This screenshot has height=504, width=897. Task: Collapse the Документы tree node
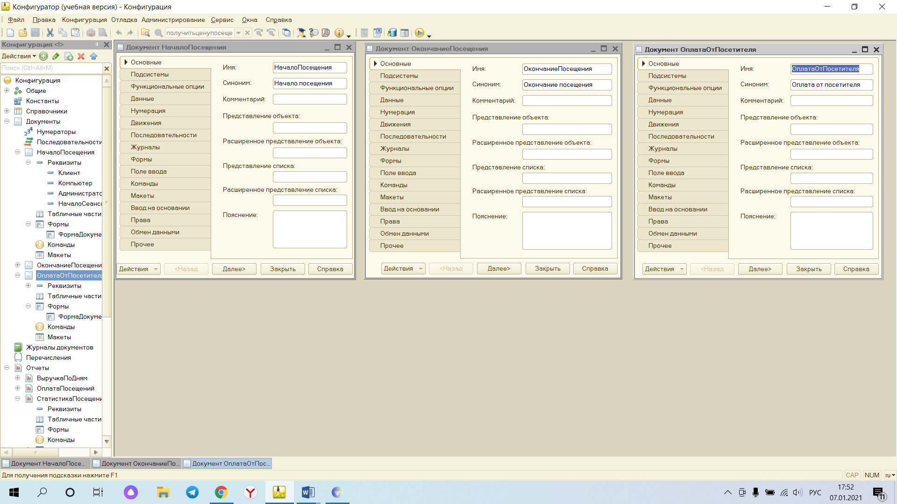tap(7, 121)
